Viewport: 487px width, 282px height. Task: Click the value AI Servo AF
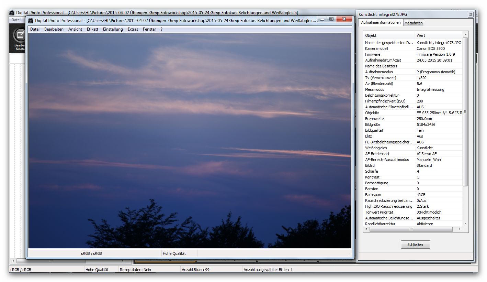tap(427, 154)
